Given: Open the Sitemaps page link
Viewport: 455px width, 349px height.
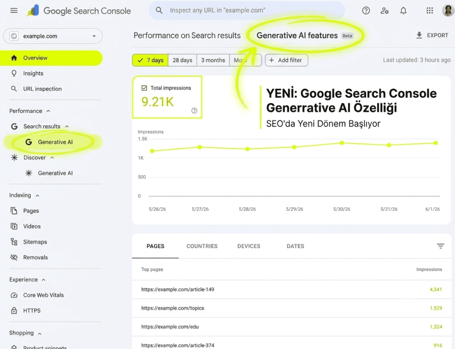Looking at the screenshot, I should tap(35, 241).
